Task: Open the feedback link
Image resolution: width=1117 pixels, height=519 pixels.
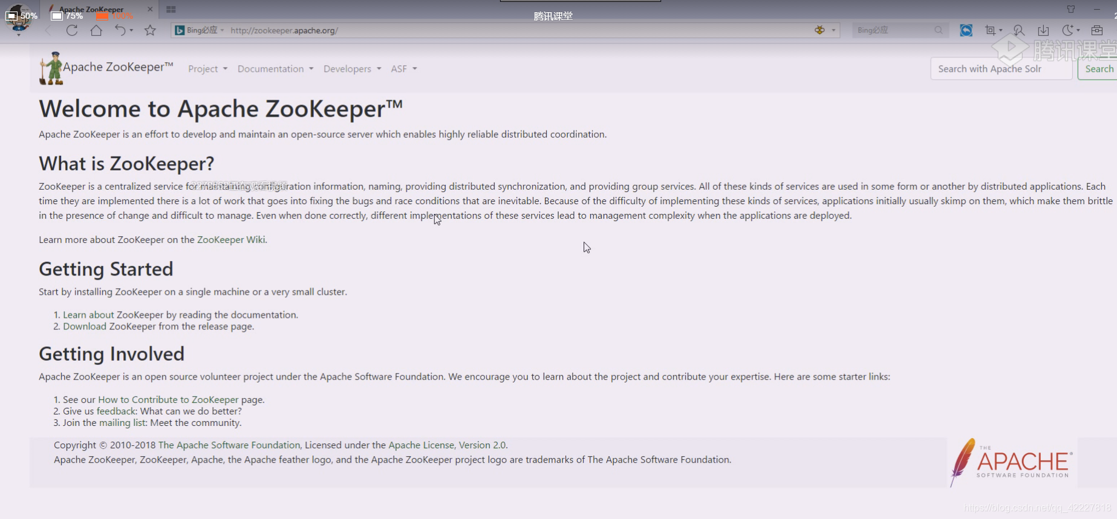Action: (116, 411)
